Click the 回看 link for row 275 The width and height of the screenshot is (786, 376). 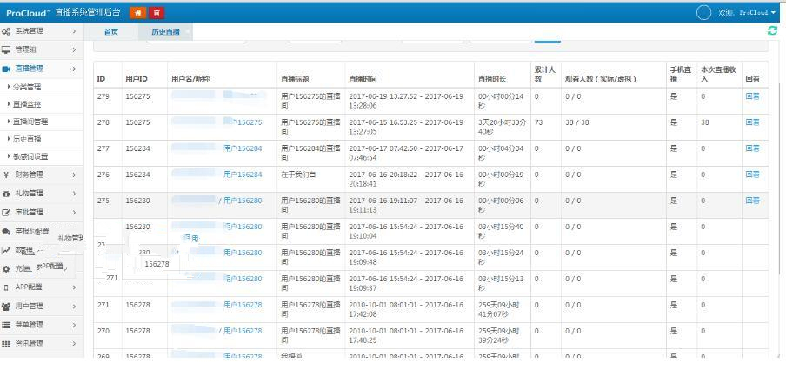point(752,201)
